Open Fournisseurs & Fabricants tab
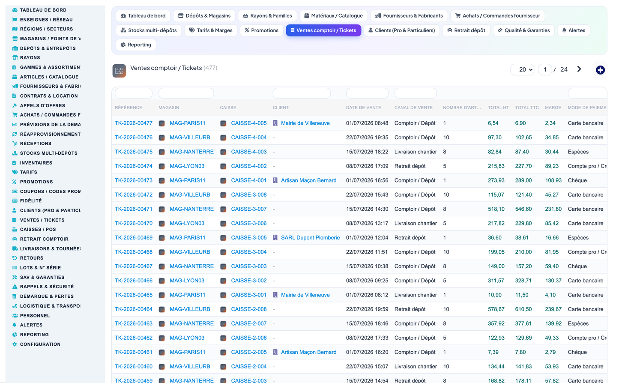The height and width of the screenshot is (383, 619). (x=409, y=16)
